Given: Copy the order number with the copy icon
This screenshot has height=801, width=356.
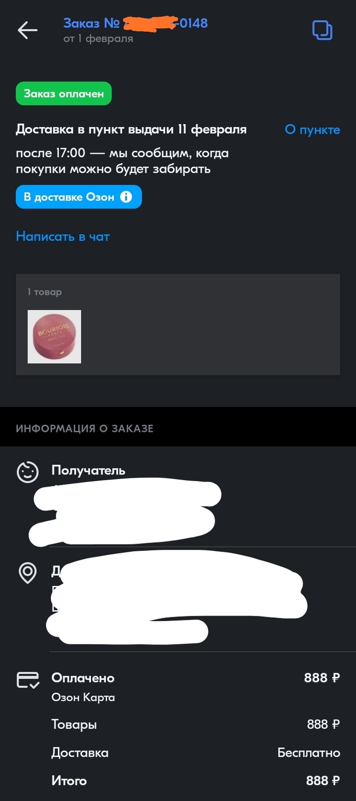Looking at the screenshot, I should 322,31.
